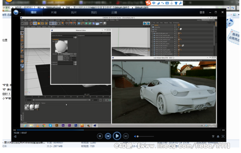Toggle the X axis lock in toolbar
Viewport: 241px width, 153px height.
click(x=51, y=23)
